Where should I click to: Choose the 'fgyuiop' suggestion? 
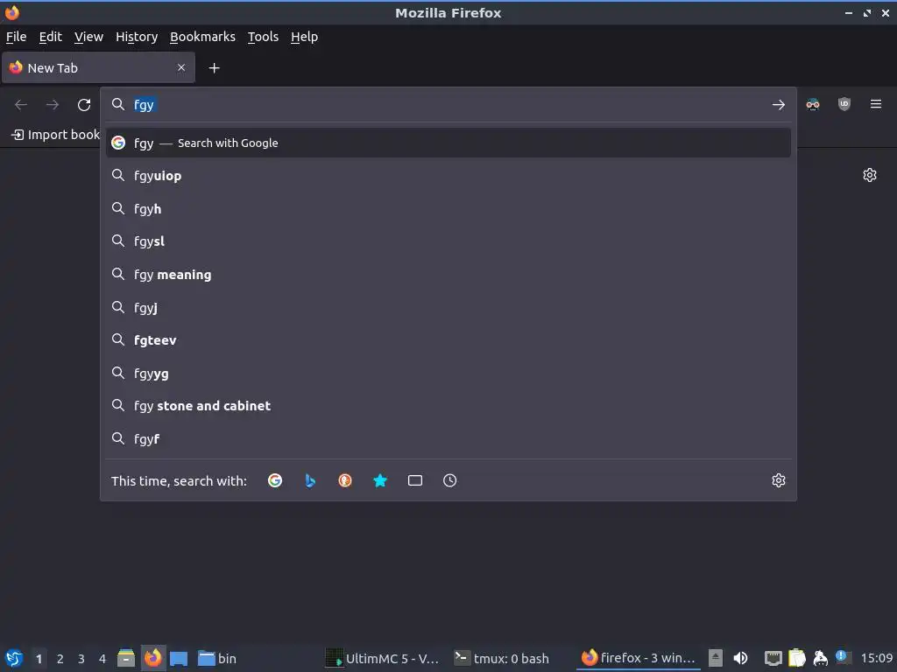pyautogui.click(x=448, y=175)
